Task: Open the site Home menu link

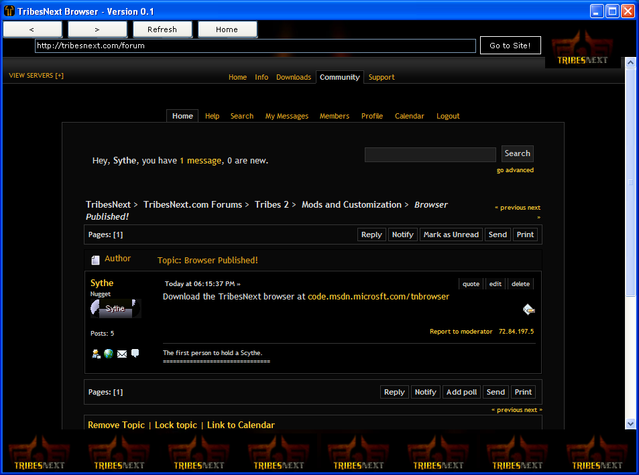Action: pos(237,77)
